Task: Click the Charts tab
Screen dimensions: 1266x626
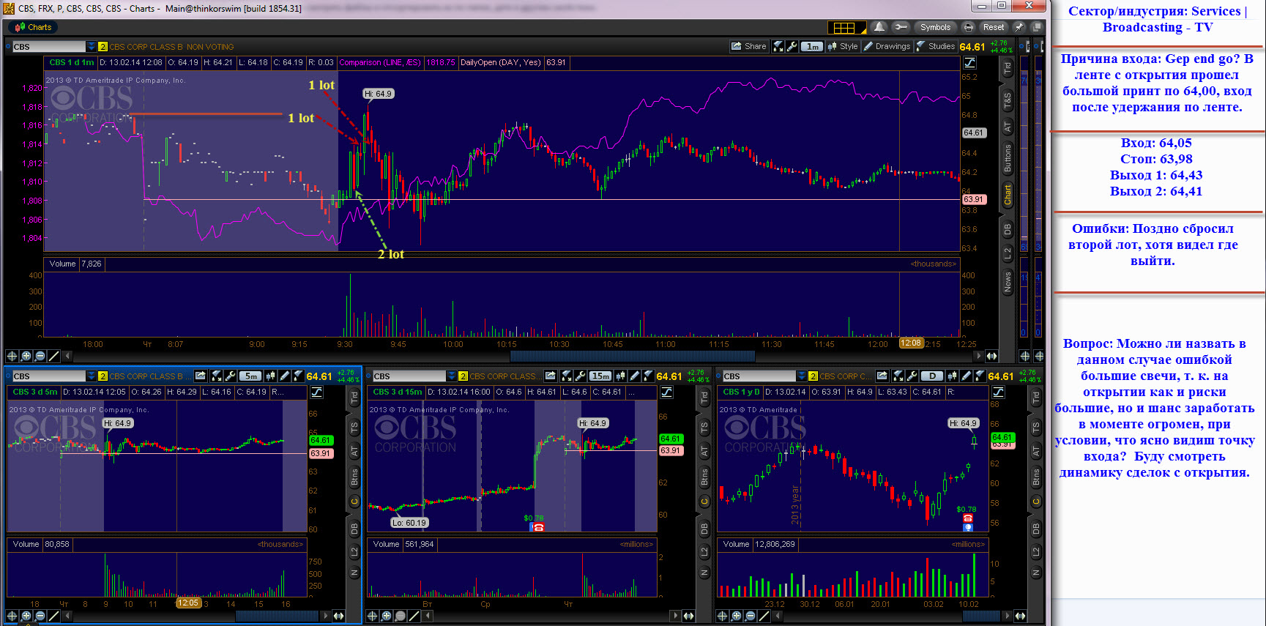Action: tap(33, 27)
